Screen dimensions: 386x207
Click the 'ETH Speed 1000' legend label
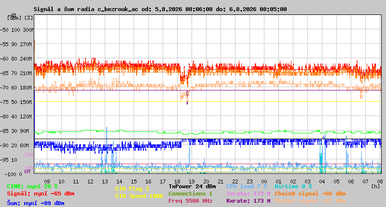point(139,196)
